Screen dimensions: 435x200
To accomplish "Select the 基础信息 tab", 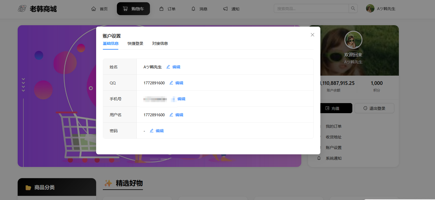I will point(110,43).
